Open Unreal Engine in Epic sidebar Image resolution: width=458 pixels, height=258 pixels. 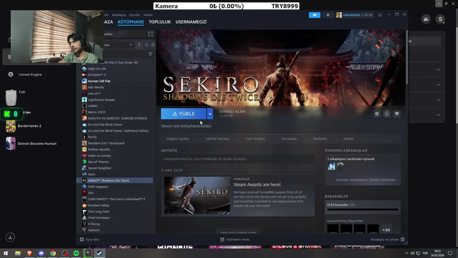[x=30, y=75]
